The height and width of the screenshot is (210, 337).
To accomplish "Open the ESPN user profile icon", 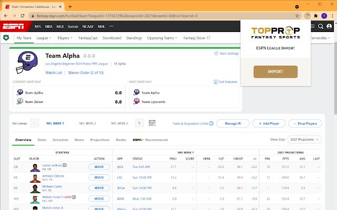I will click(329, 26).
